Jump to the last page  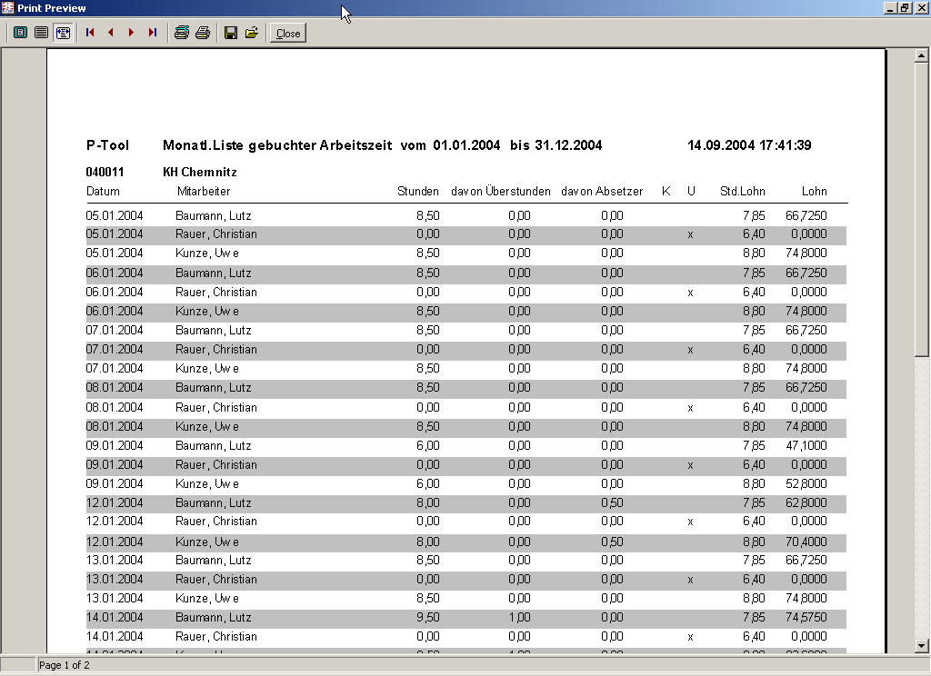(x=153, y=33)
